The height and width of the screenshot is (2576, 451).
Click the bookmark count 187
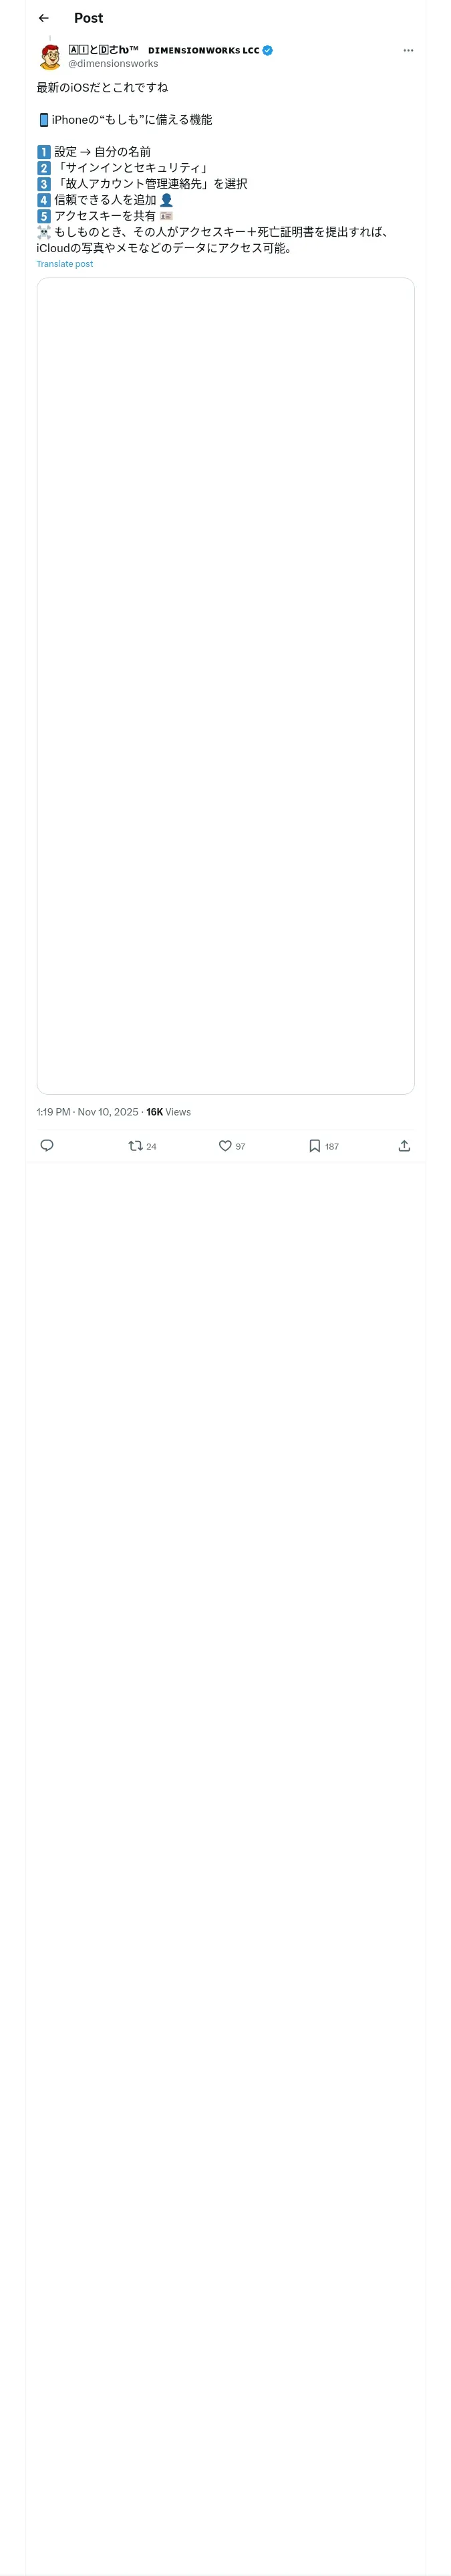(332, 1146)
